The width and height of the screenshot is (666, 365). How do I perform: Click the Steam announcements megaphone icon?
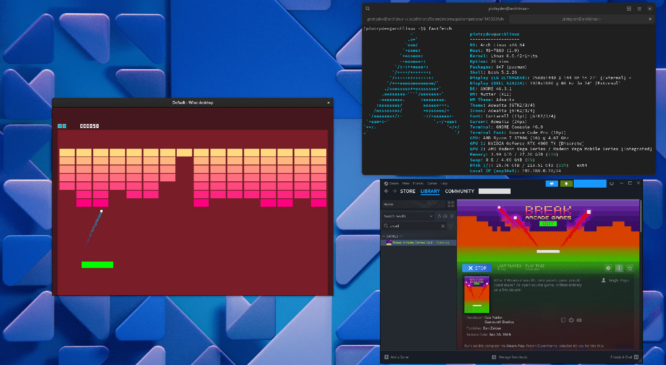coord(551,184)
